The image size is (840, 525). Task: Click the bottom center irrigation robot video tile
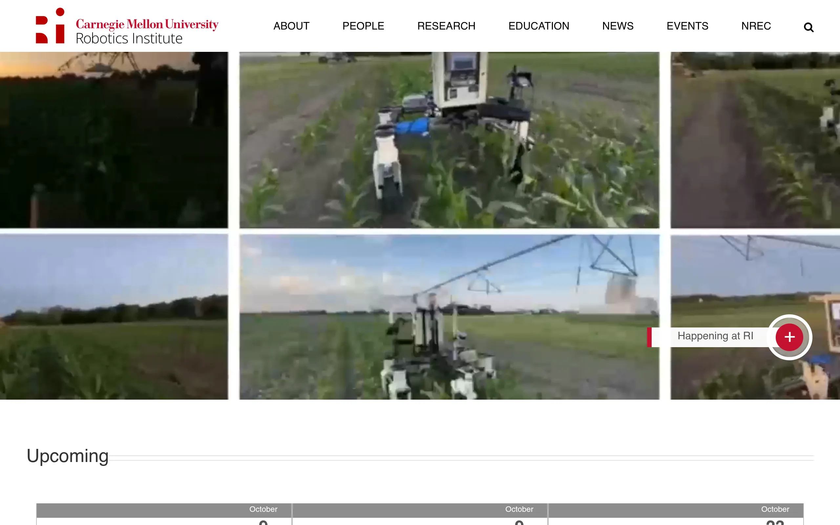tap(449, 317)
